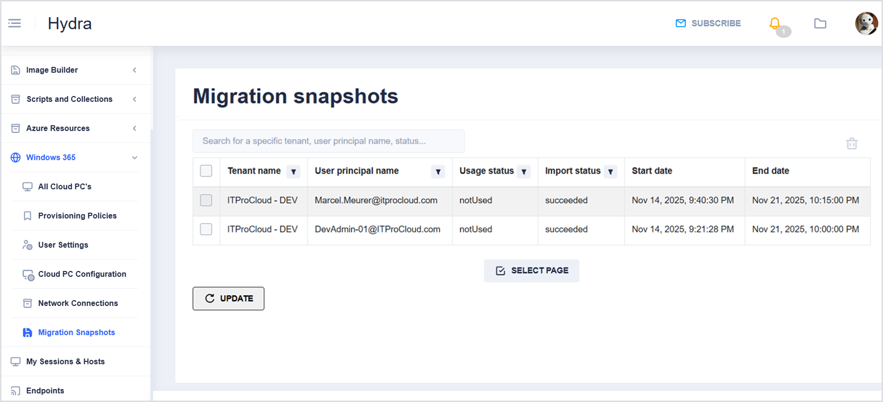Open the folder icon in header

pyautogui.click(x=820, y=23)
